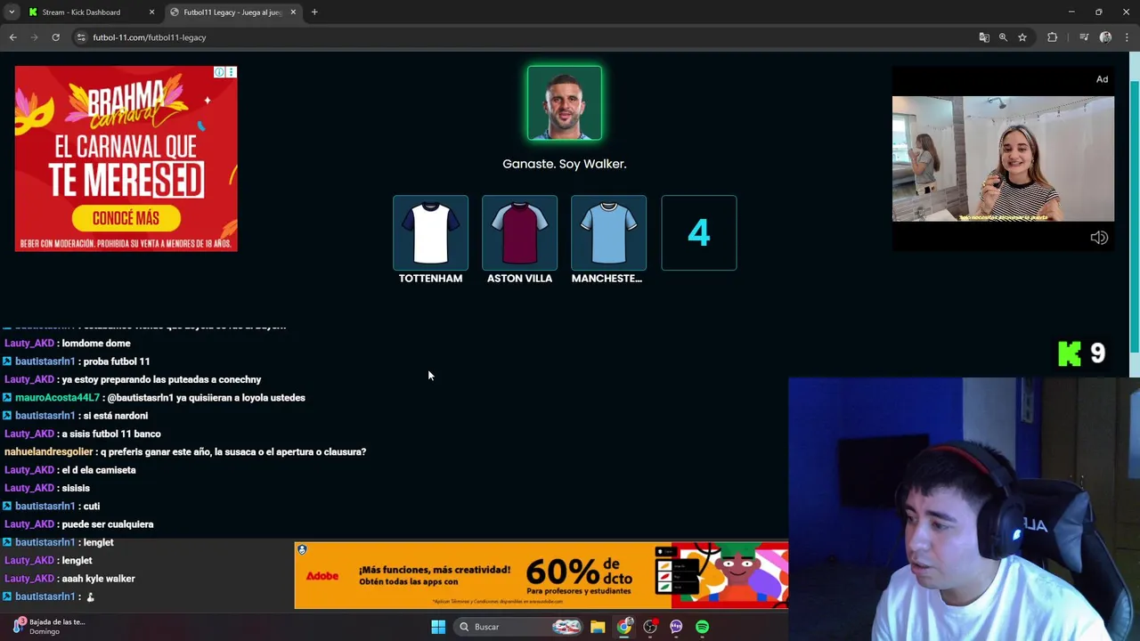This screenshot has height=641, width=1140.
Task: Close the Futbol11 Legacy tab
Action: point(293,12)
